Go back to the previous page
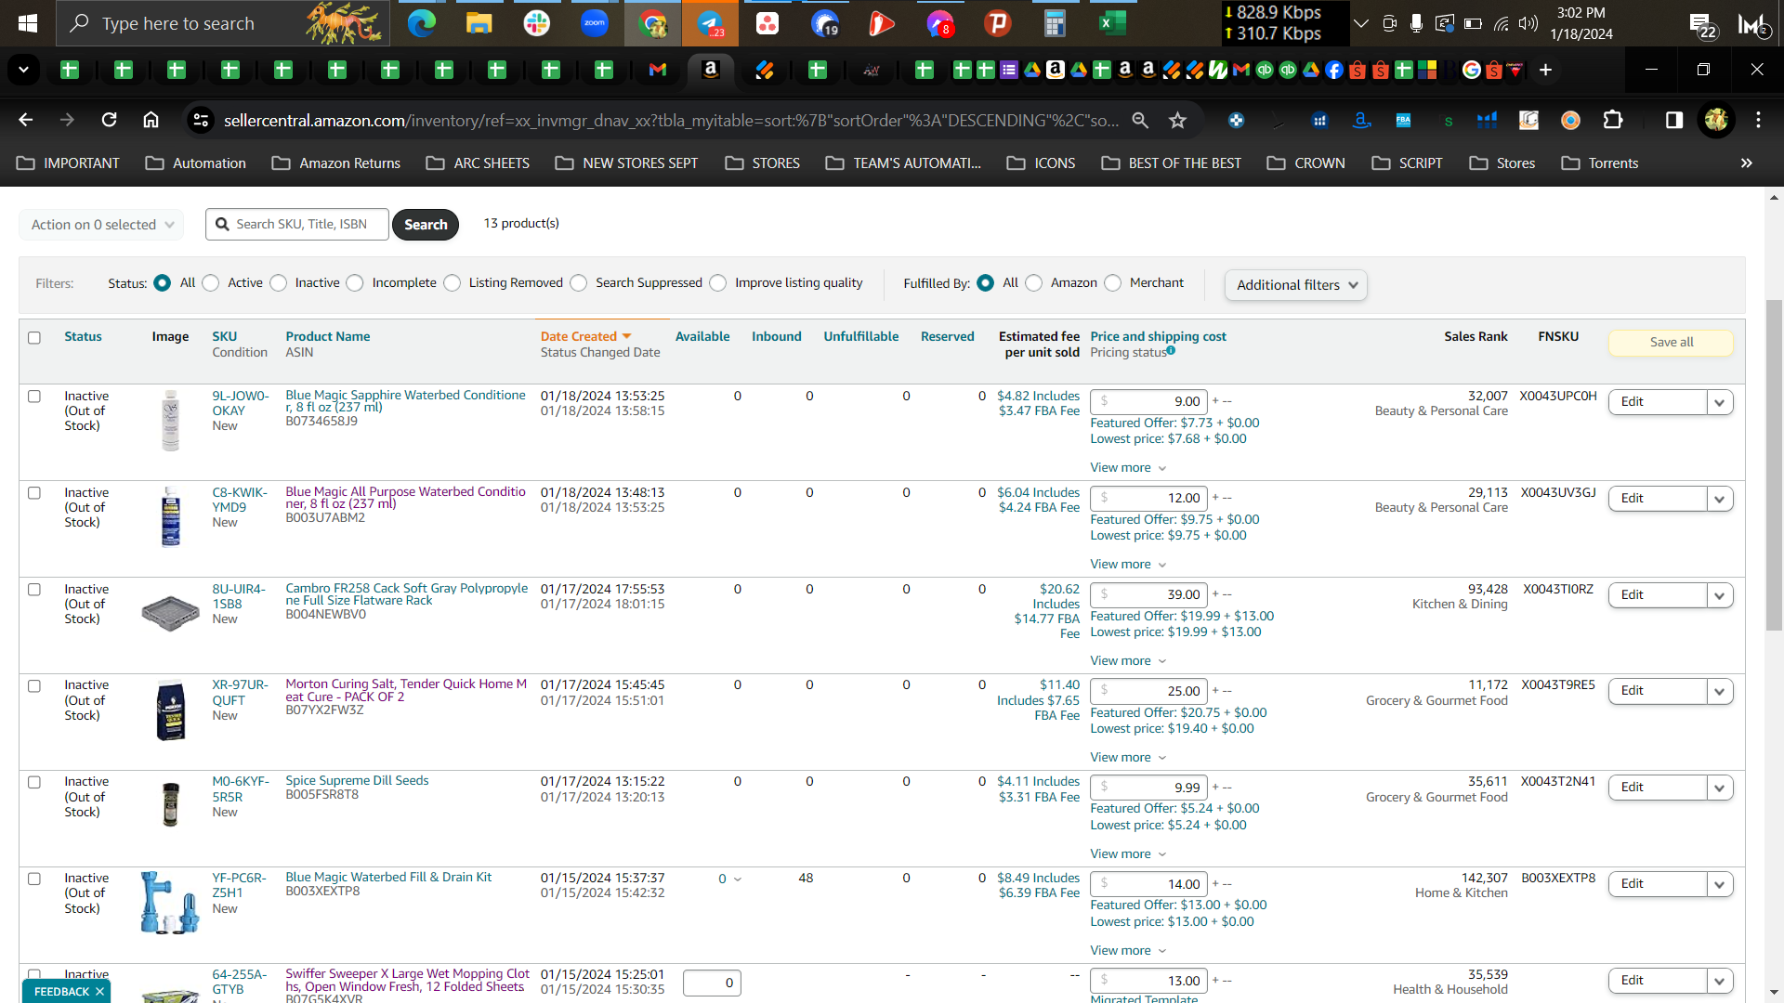Image resolution: width=1784 pixels, height=1003 pixels. [x=26, y=120]
